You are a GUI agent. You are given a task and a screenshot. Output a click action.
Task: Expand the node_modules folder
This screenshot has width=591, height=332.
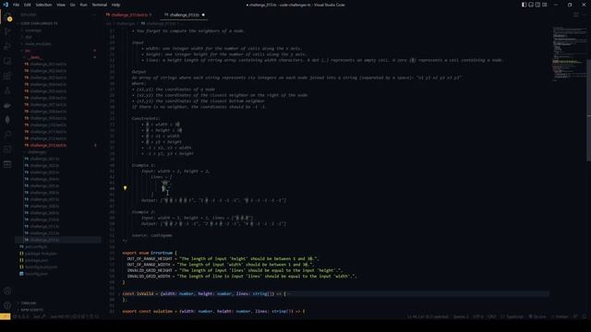pos(38,44)
